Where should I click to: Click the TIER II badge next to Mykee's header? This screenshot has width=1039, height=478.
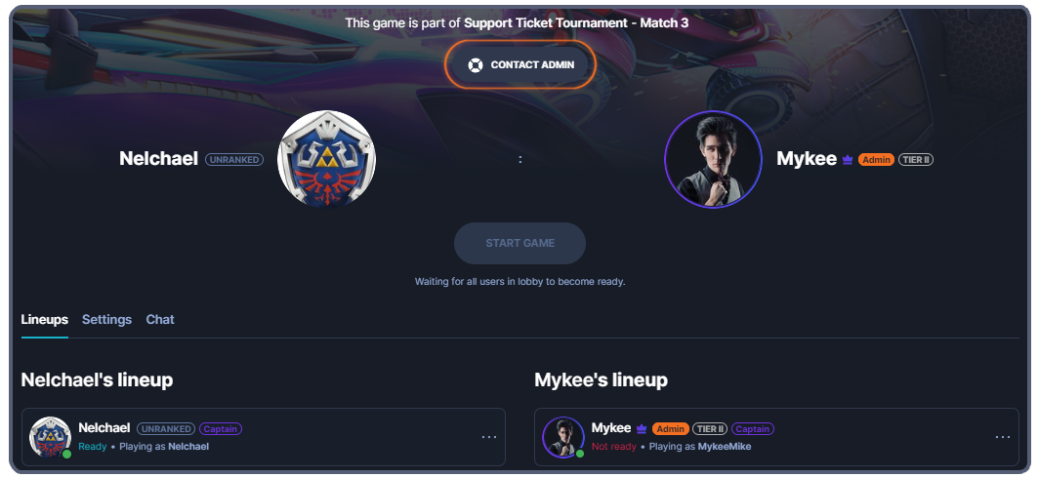[916, 160]
